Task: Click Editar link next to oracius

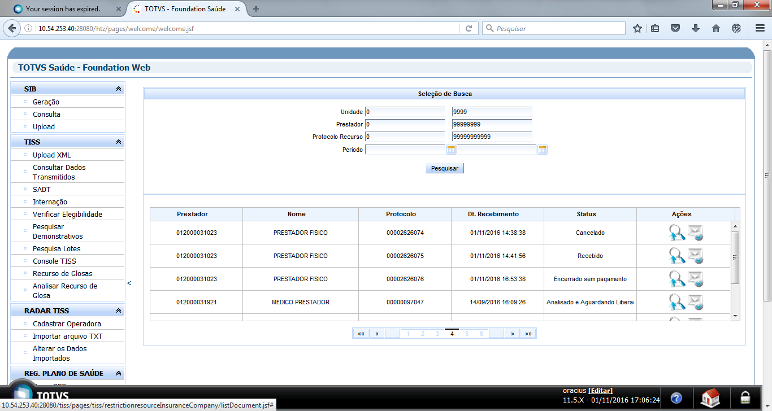Action: 600,391
